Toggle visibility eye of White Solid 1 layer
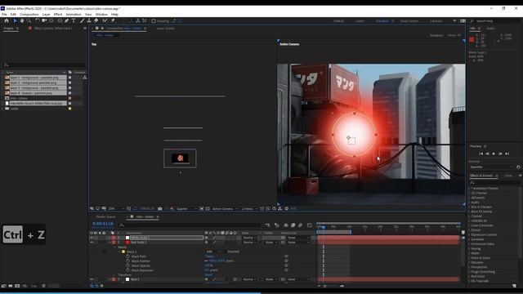523x294 pixels. (x=92, y=238)
